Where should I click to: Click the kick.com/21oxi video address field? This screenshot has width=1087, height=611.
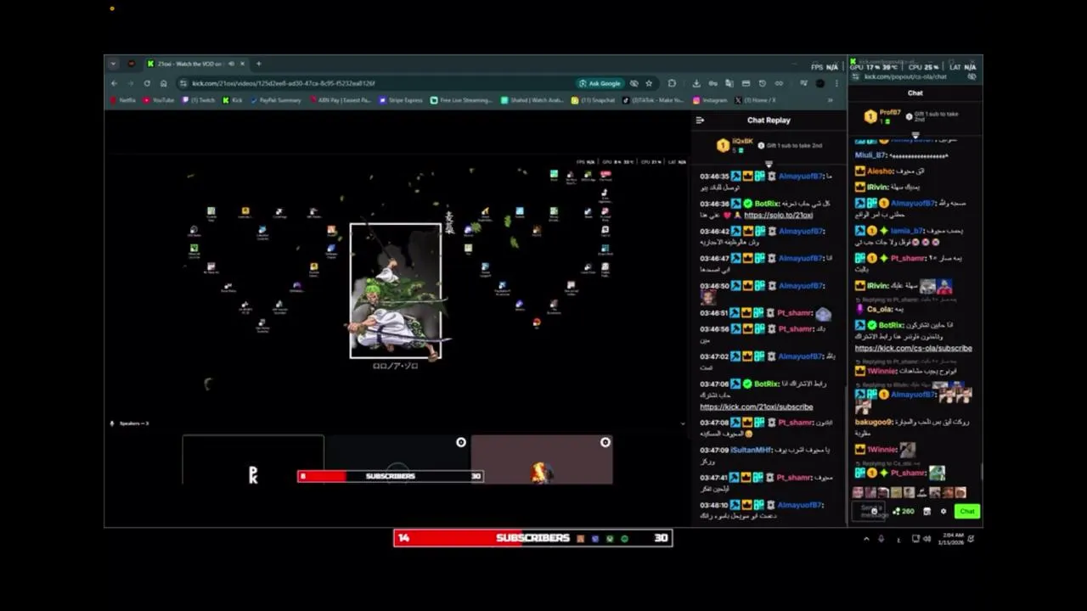pos(374,83)
